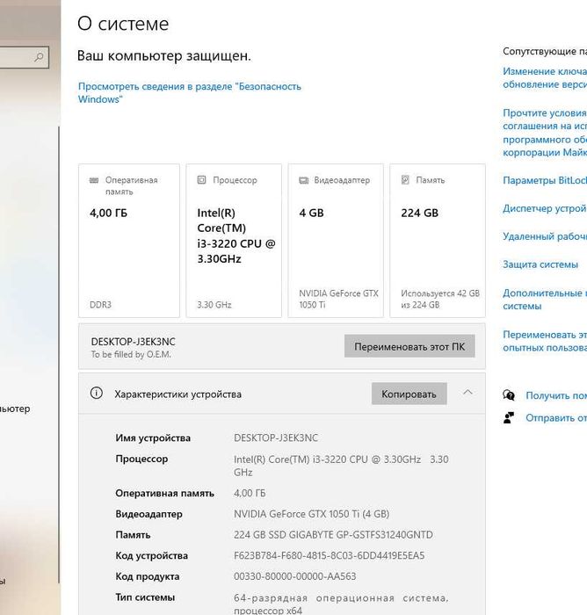This screenshot has width=587, height=615.
Task: Open Device Manager link
Action: (545, 208)
